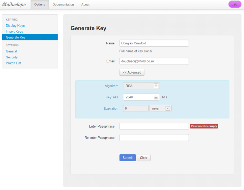Image resolution: width=244 pixels, height=190 pixels.
Task: Focus the Re-enter Passphrase field
Action: (154, 138)
